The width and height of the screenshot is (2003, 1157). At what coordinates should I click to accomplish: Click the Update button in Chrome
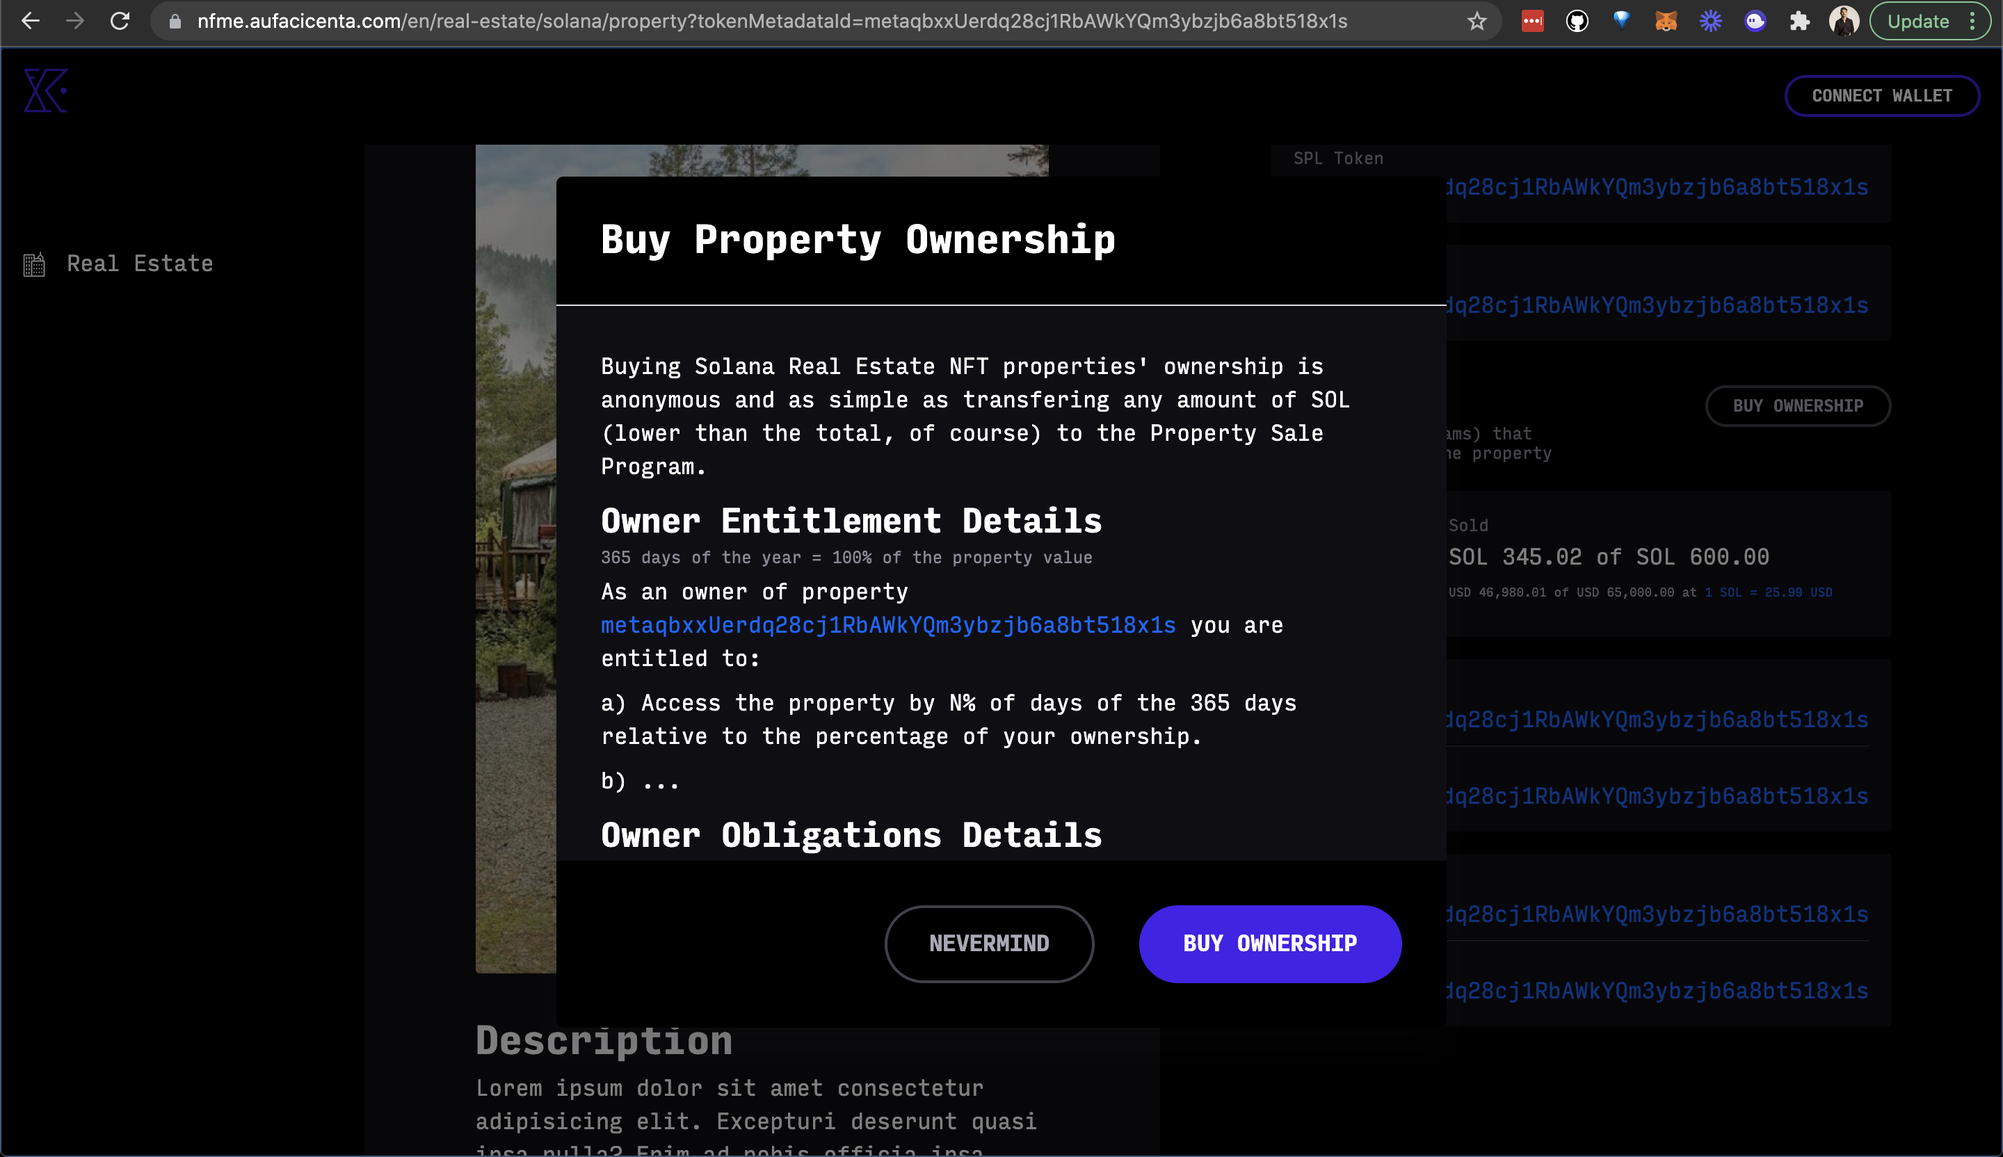pos(1917,22)
